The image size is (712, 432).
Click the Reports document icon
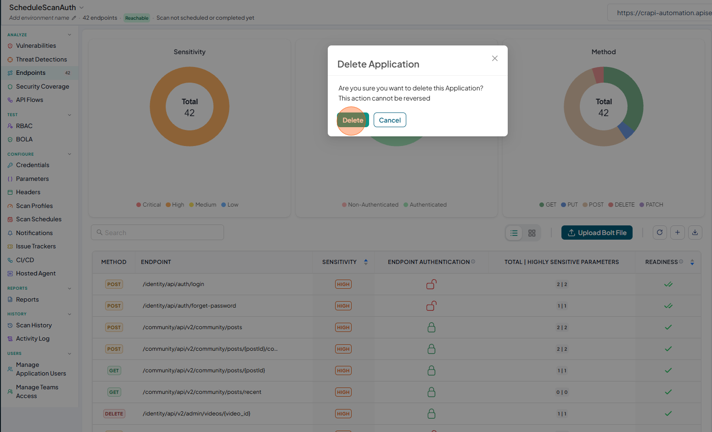[10, 300]
